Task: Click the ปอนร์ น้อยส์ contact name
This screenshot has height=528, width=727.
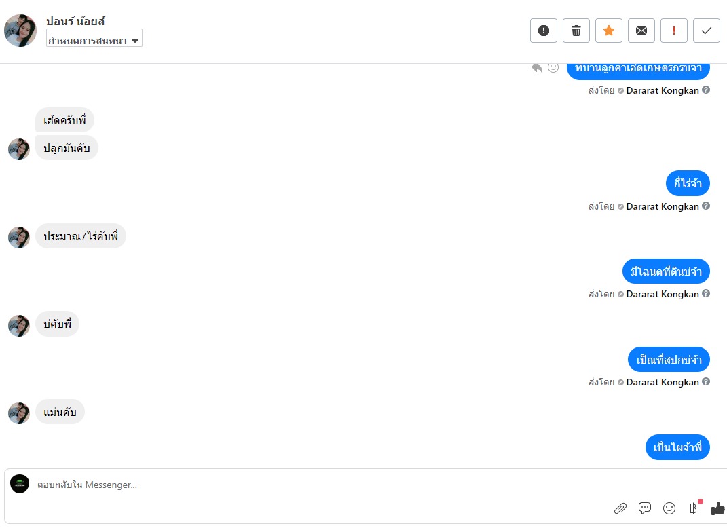Action: click(x=75, y=21)
